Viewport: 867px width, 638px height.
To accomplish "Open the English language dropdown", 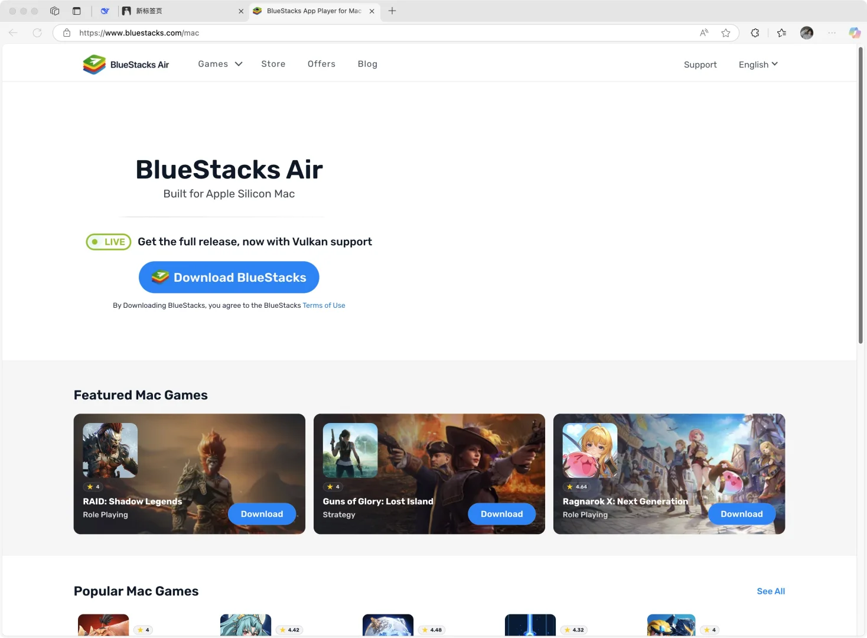I will pyautogui.click(x=758, y=64).
